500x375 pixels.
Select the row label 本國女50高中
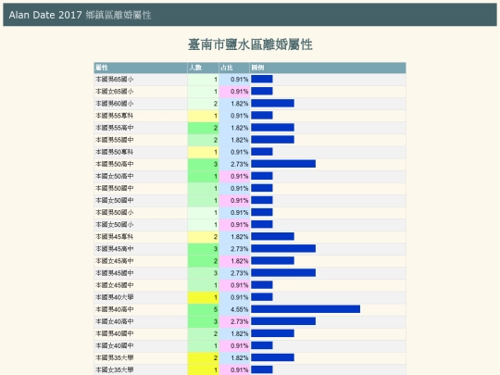(x=115, y=176)
